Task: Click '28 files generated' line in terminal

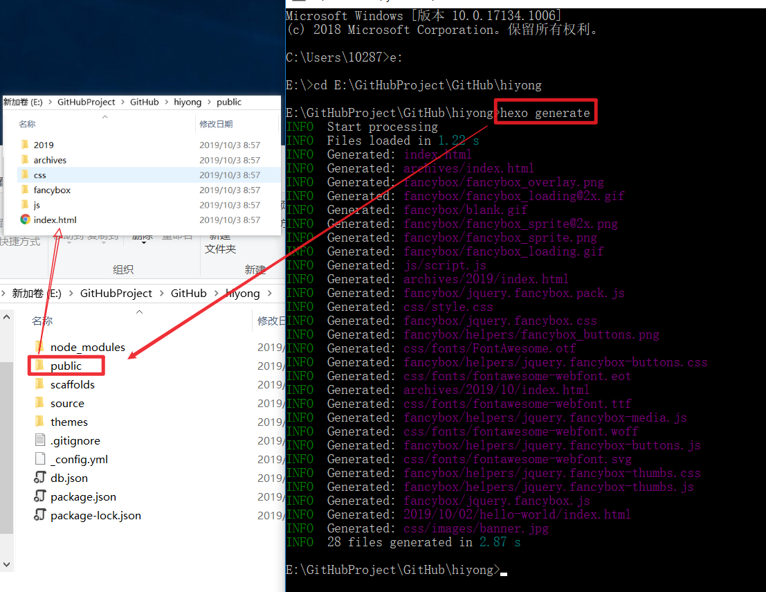Action: click(403, 542)
